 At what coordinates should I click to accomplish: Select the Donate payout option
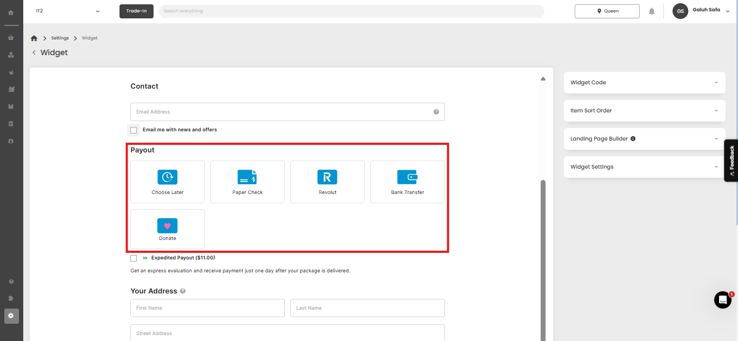point(168,229)
